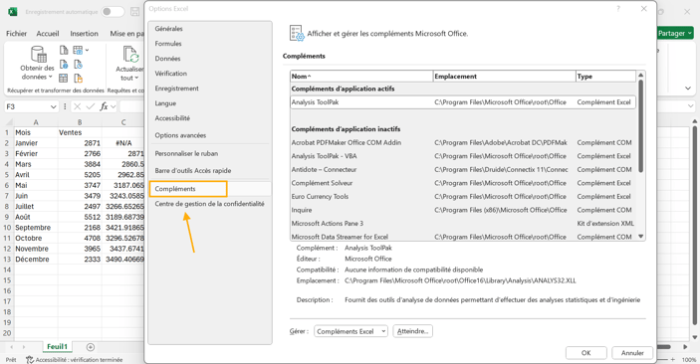Click the Existing Connections file icon
Viewport: 700px width, 364px height.
coord(78,79)
